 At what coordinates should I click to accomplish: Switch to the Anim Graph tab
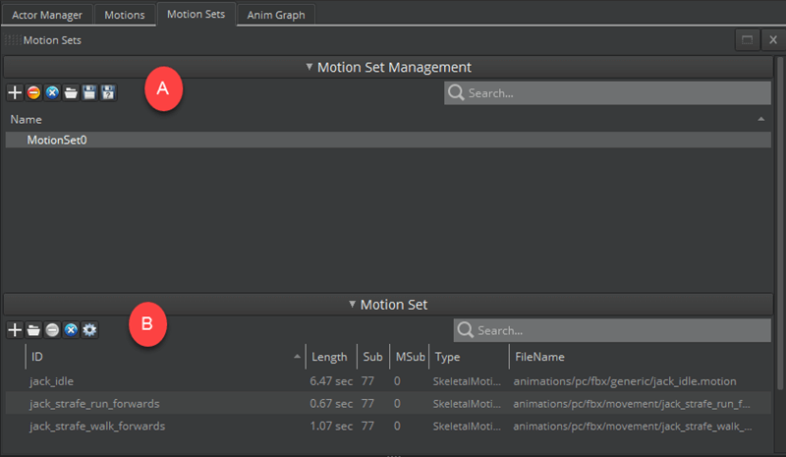[x=276, y=15]
